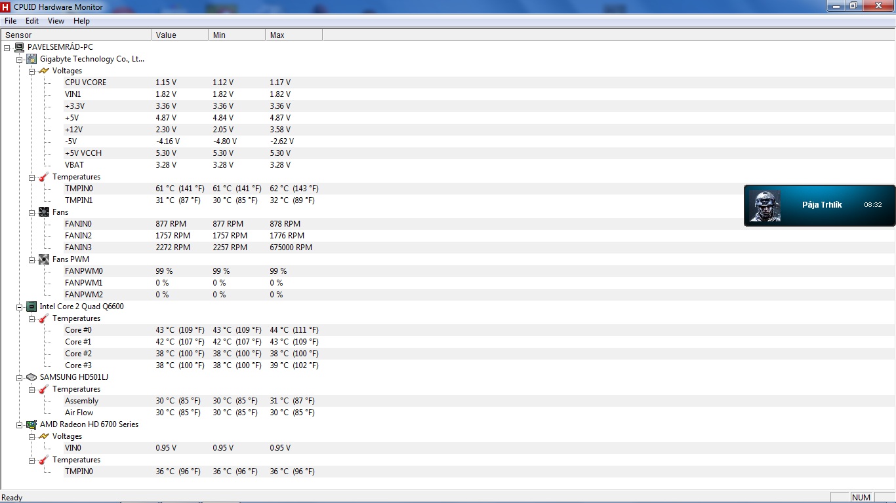Click the CPUID Hardware Monitor title bar icon
The image size is (896, 503).
[x=6, y=7]
